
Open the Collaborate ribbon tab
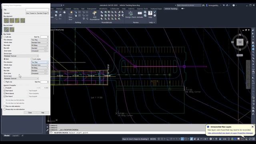click(x=114, y=9)
